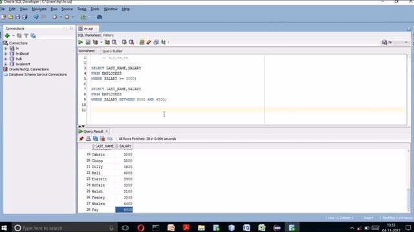
Task: Sort by the LAST_NAME column header
Action: point(103,146)
